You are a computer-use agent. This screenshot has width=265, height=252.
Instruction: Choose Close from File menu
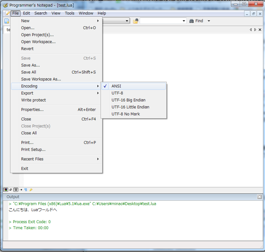56,119
